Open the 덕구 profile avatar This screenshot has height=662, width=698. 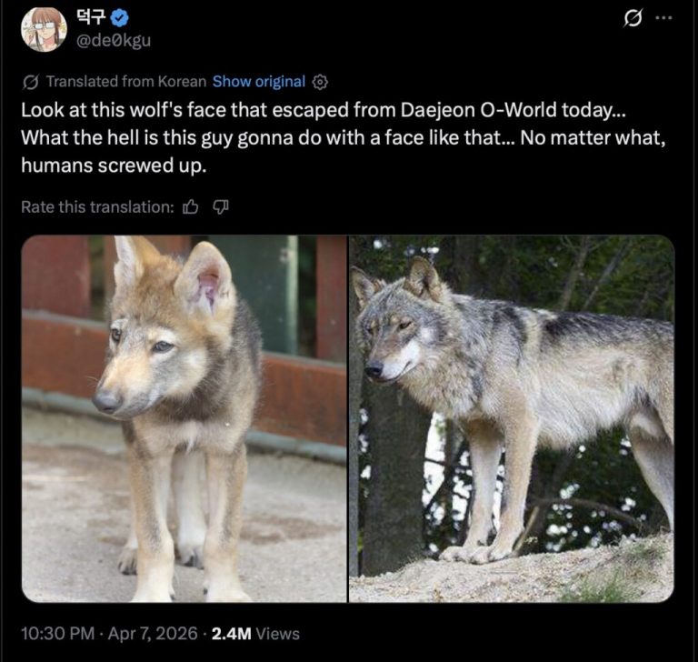43,29
